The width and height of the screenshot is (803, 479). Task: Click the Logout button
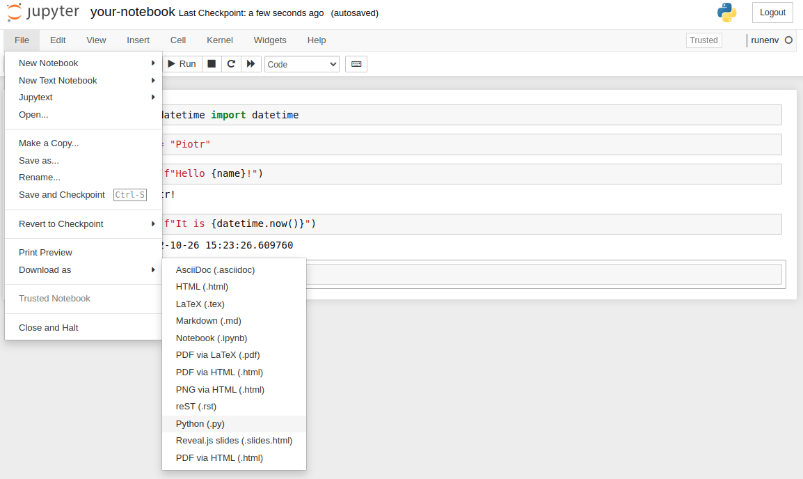click(772, 12)
